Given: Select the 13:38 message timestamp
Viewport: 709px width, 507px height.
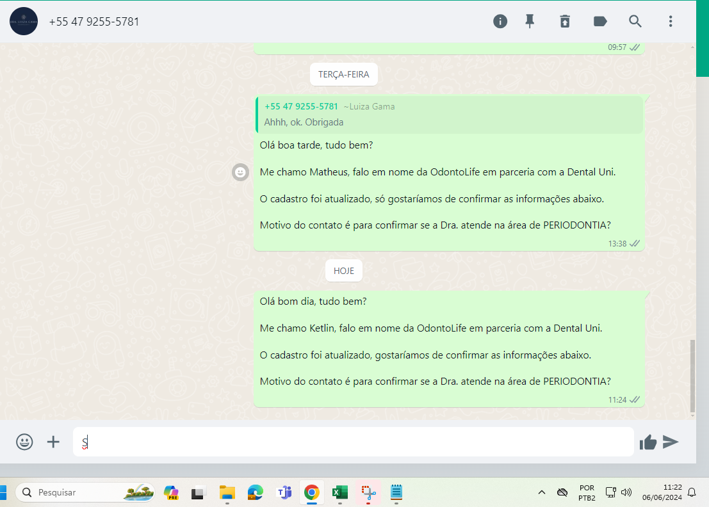Looking at the screenshot, I should 617,243.
